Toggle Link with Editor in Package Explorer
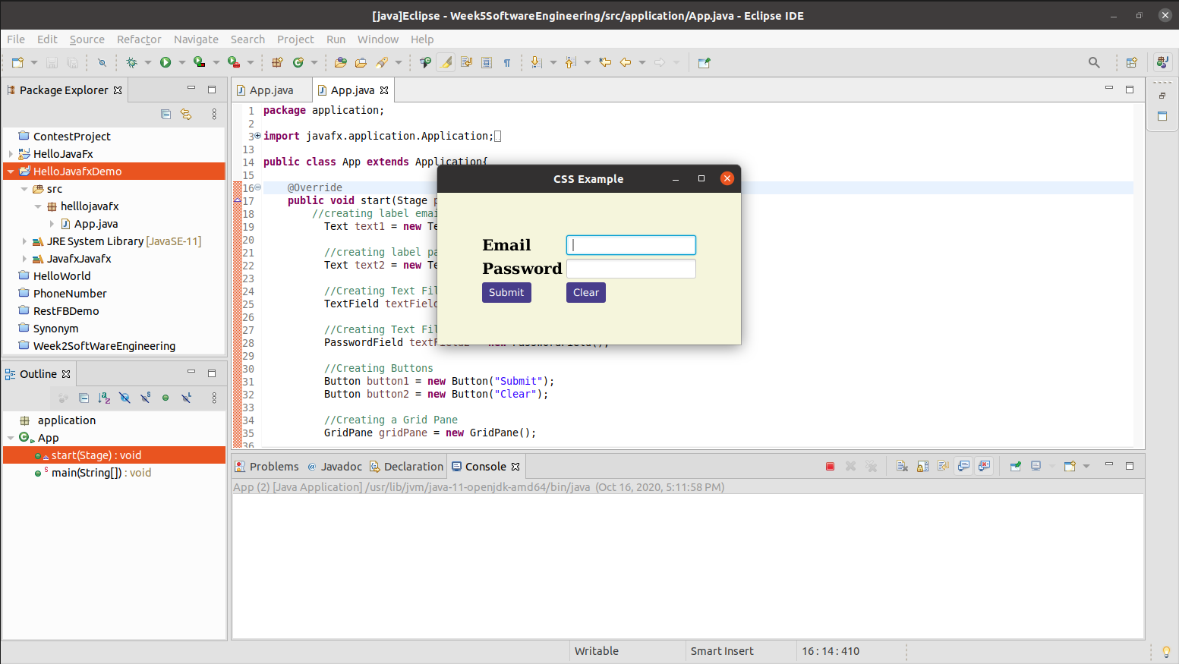Image resolution: width=1179 pixels, height=664 pixels. 186,114
